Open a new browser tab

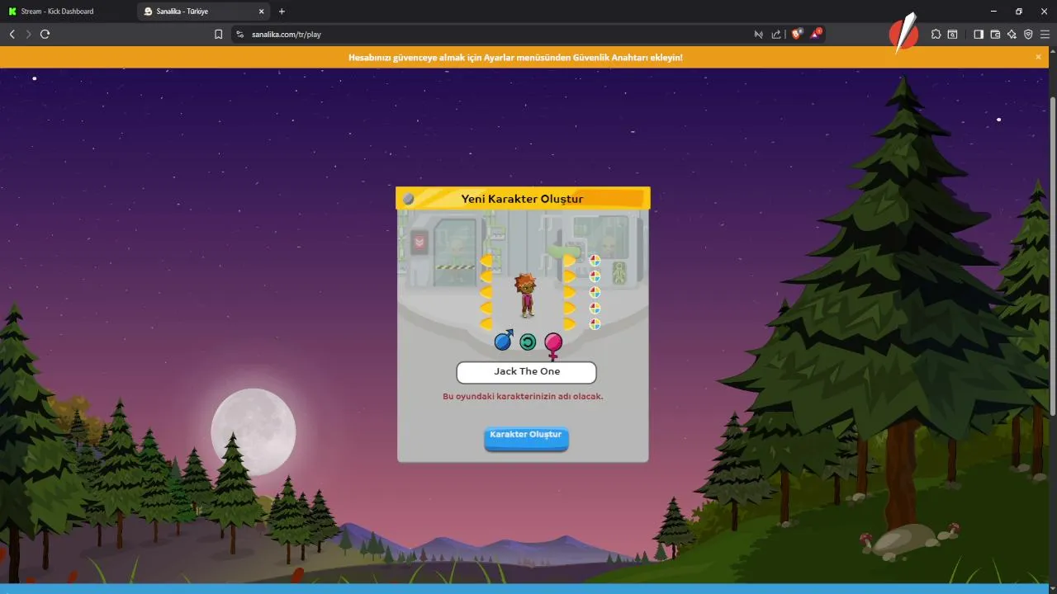[282, 12]
